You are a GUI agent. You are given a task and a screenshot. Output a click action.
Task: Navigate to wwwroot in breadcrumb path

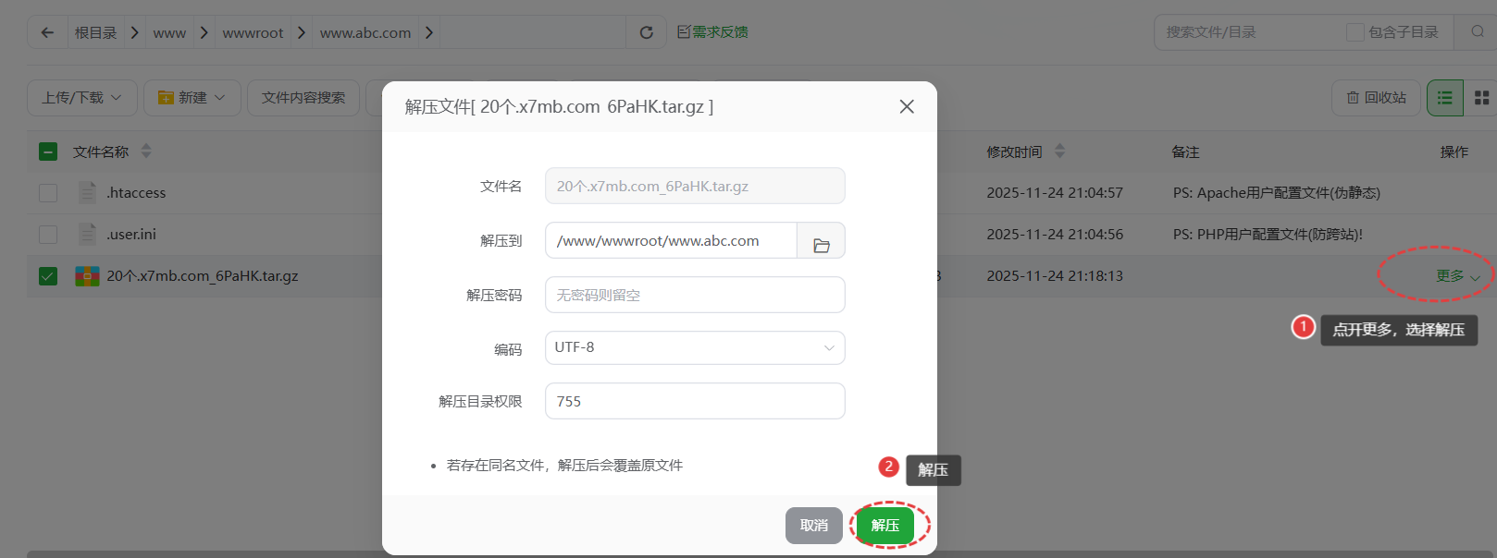coord(253,33)
